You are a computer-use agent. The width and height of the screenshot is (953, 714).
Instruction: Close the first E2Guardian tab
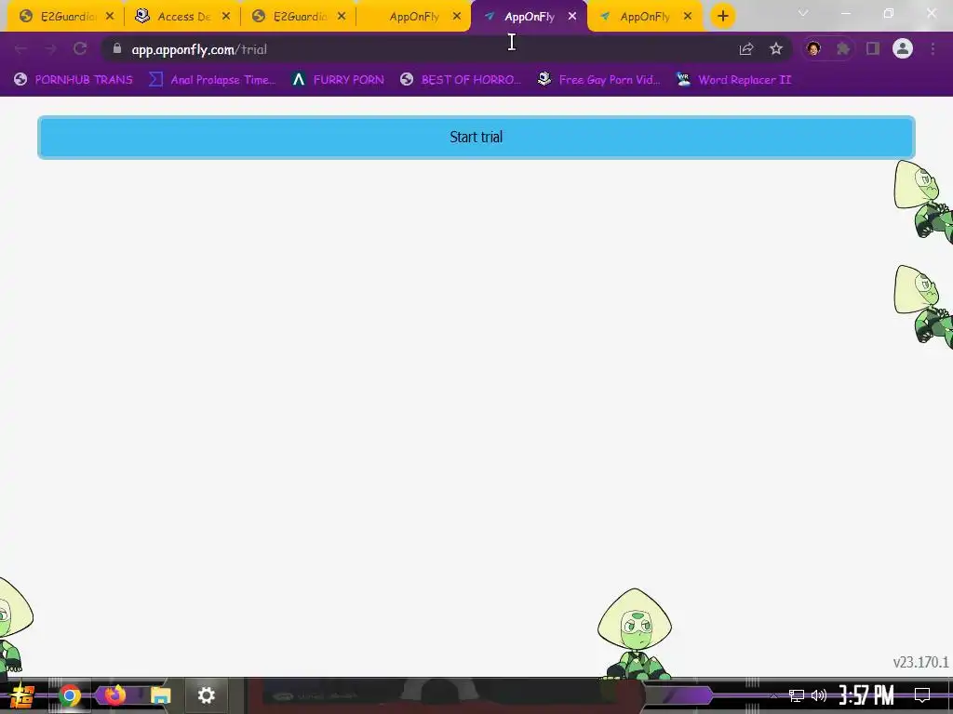[x=110, y=17]
